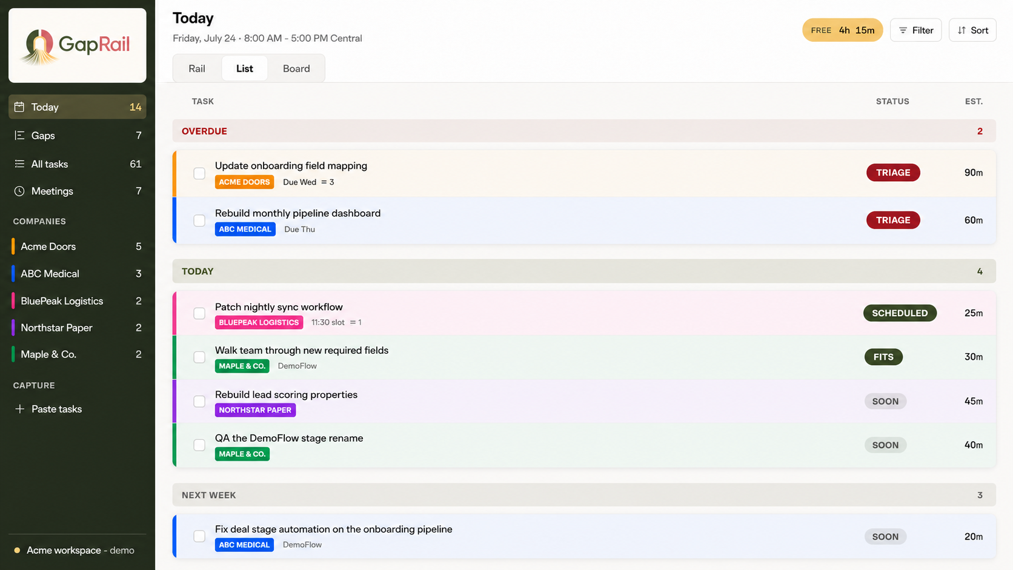Click '11:30 slot' label

tap(328, 322)
